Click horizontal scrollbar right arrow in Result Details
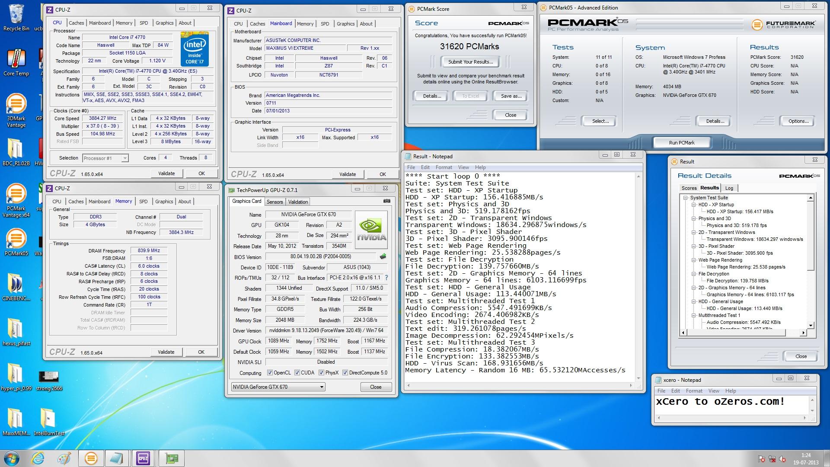The image size is (830, 467). pyautogui.click(x=803, y=333)
